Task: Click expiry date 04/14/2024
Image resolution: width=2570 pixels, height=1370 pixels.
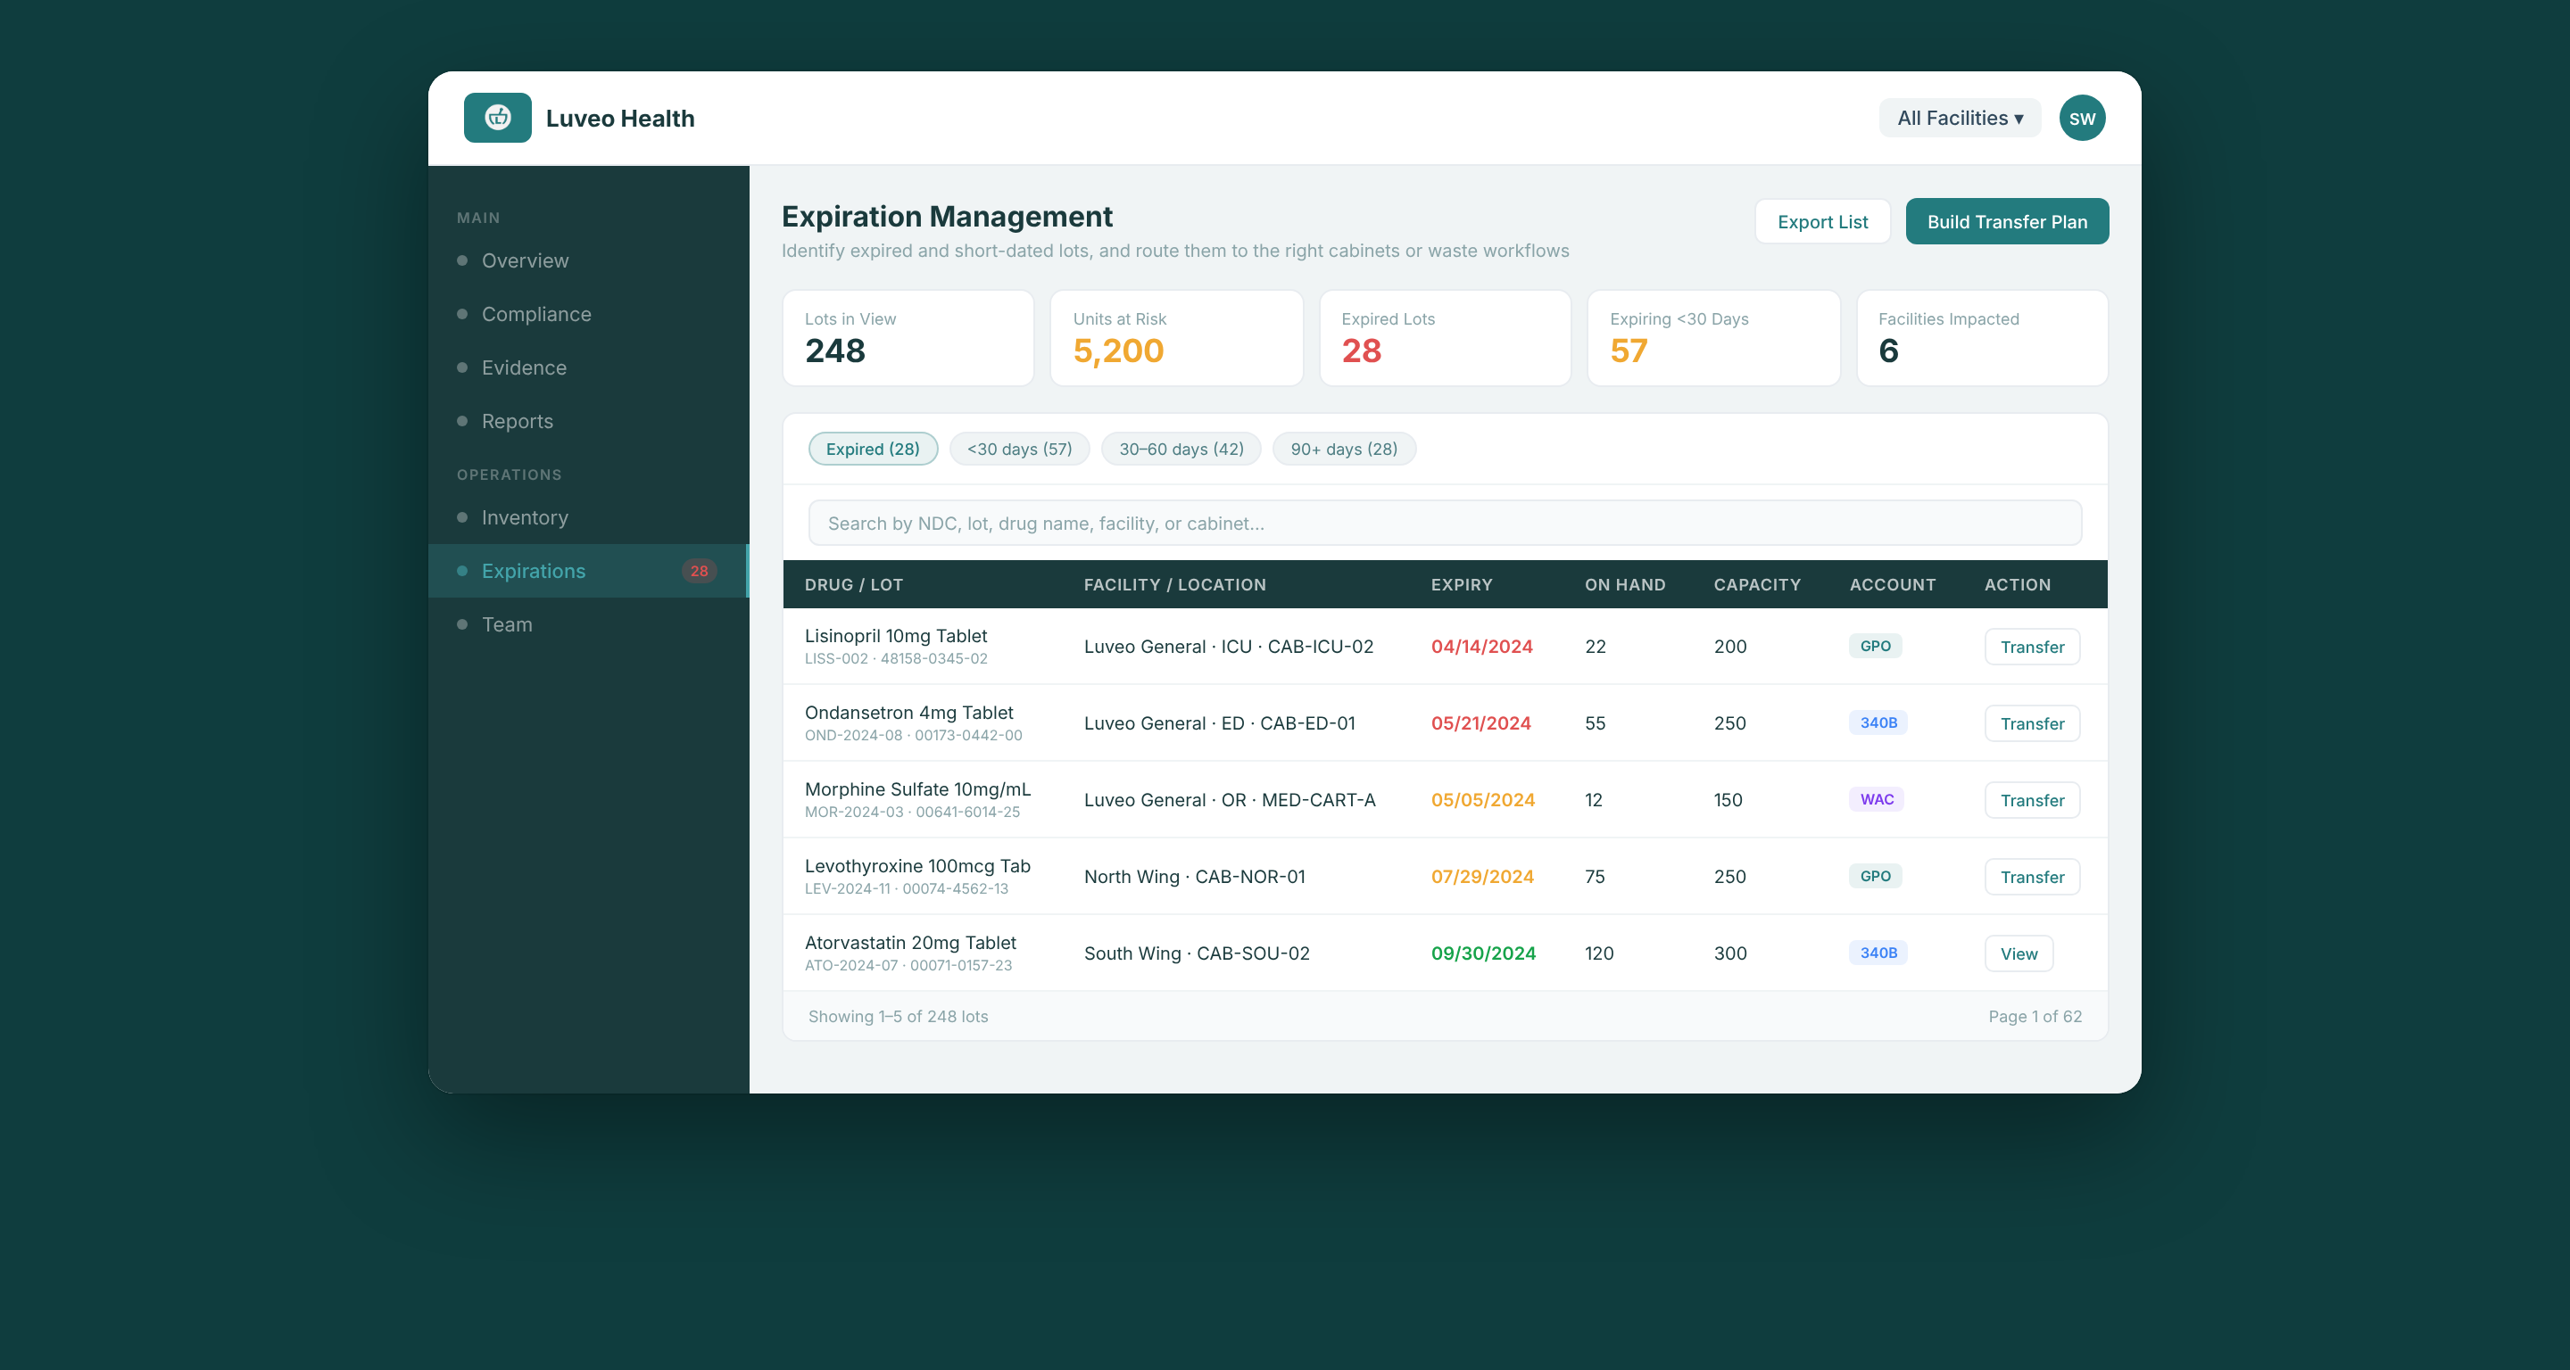Action: click(x=1481, y=648)
